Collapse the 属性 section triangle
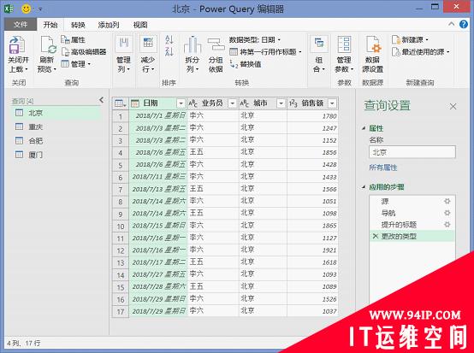This screenshot has height=353, width=474. coord(364,128)
